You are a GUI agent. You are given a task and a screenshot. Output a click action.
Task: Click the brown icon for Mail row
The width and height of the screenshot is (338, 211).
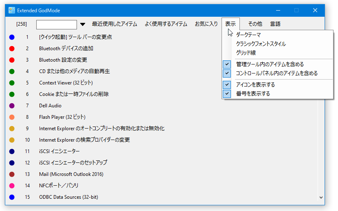coord(12,174)
